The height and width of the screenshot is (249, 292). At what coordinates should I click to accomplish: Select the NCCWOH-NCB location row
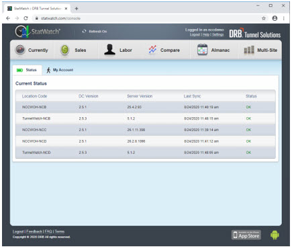[146, 107]
